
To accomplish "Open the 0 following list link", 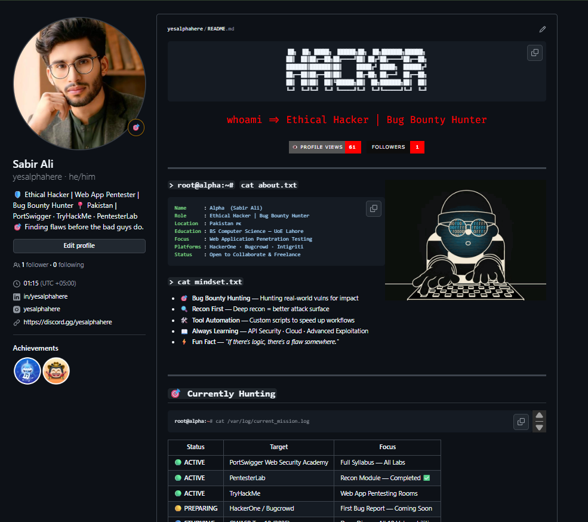I will (x=69, y=265).
